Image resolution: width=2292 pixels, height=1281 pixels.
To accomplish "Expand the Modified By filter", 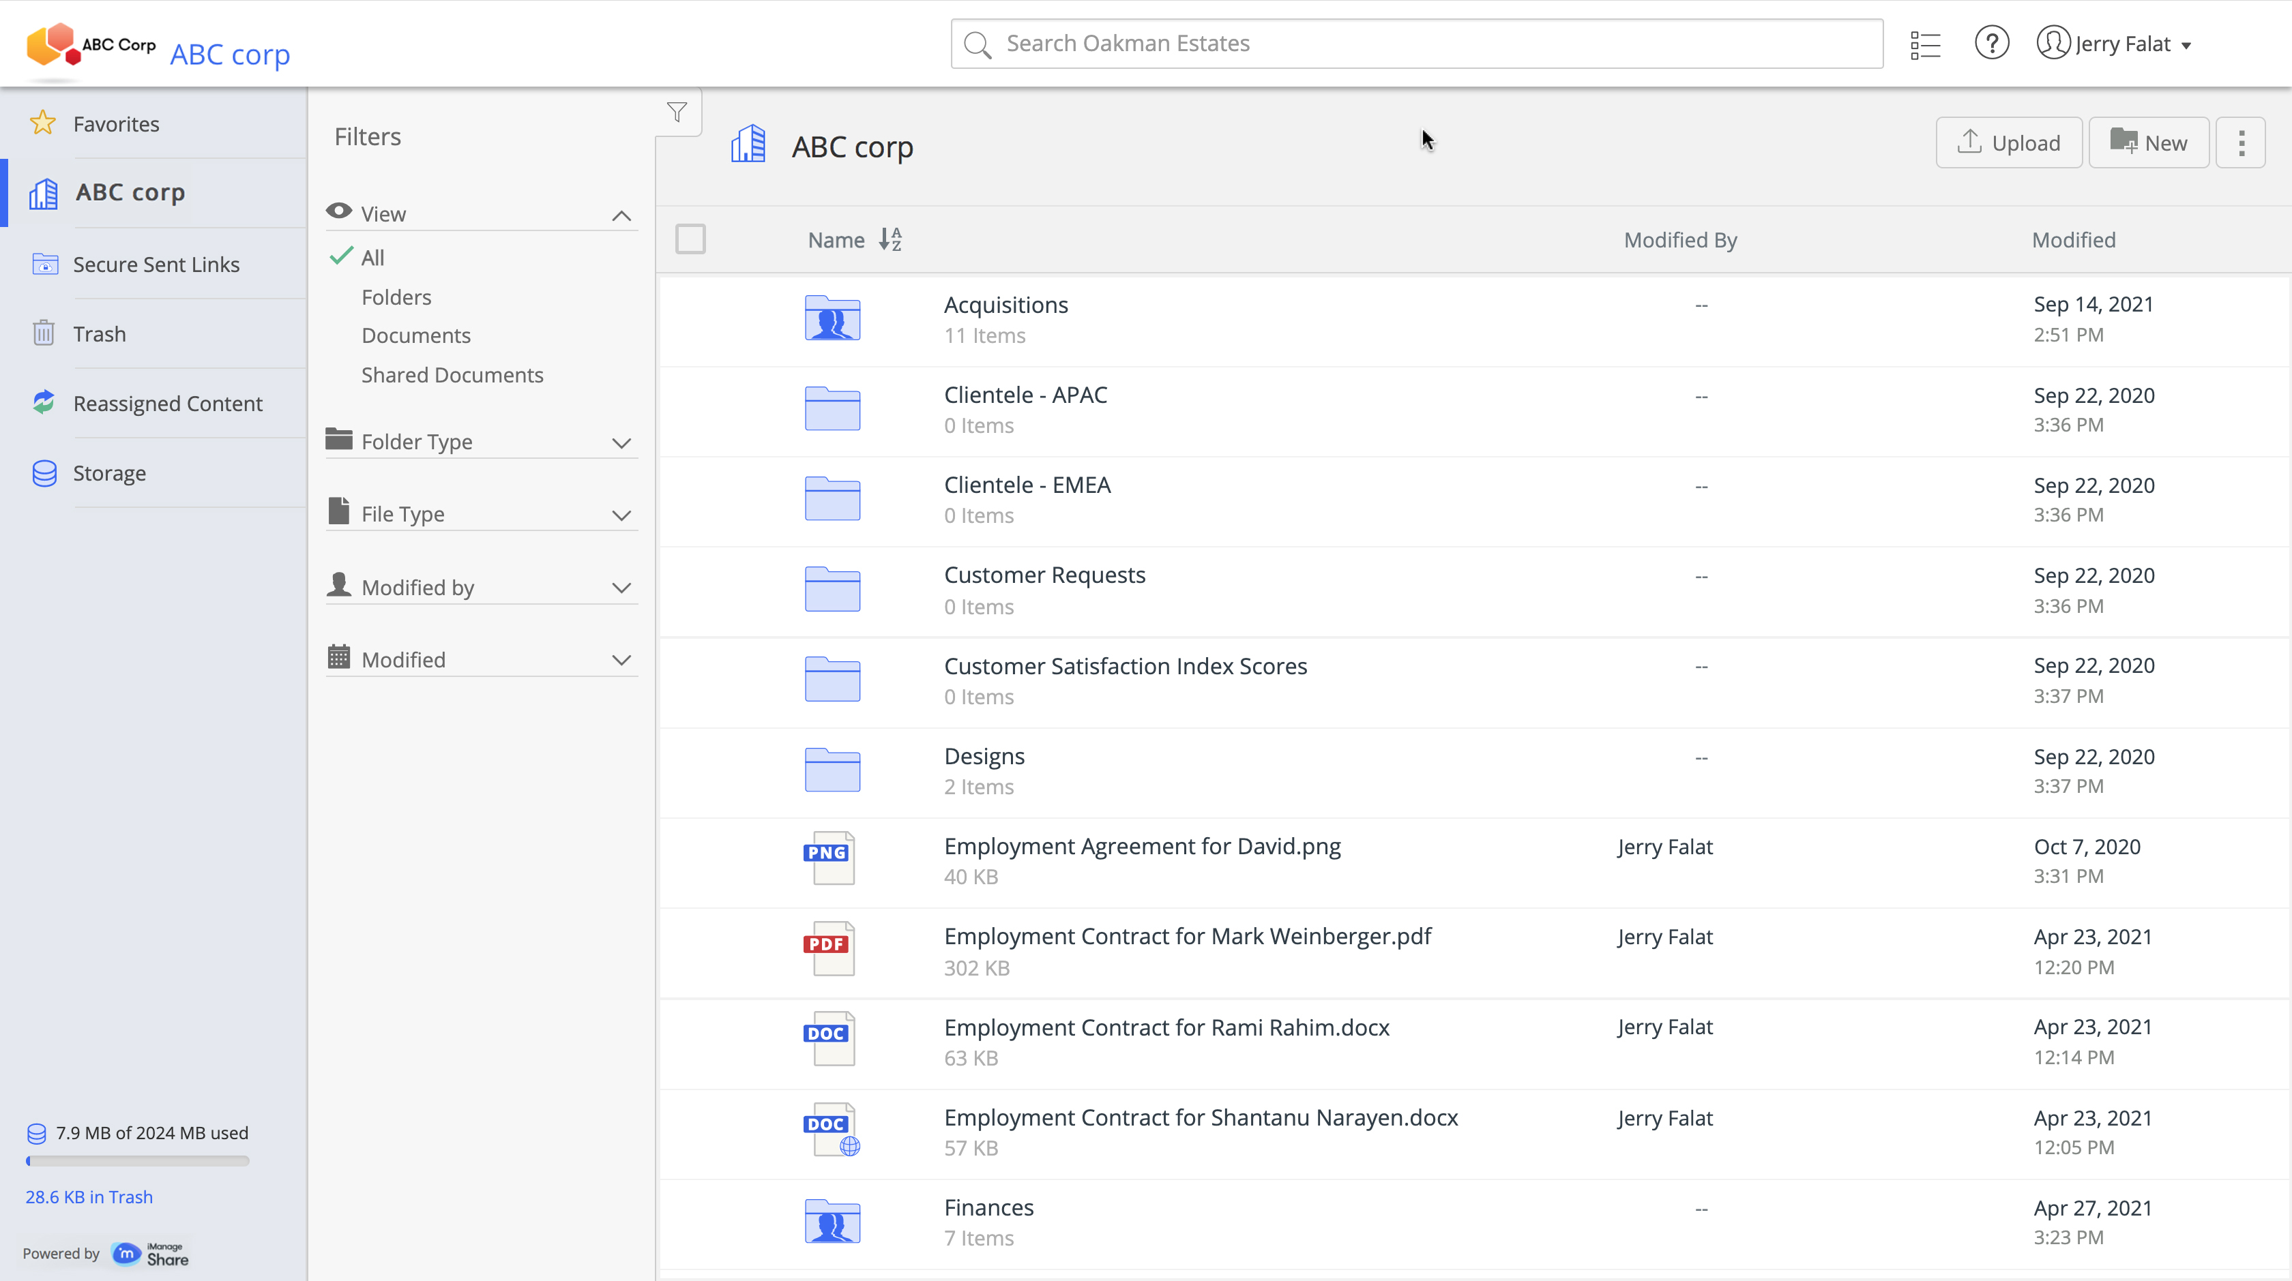I will tap(622, 586).
